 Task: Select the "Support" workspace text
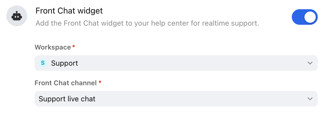coord(65,63)
